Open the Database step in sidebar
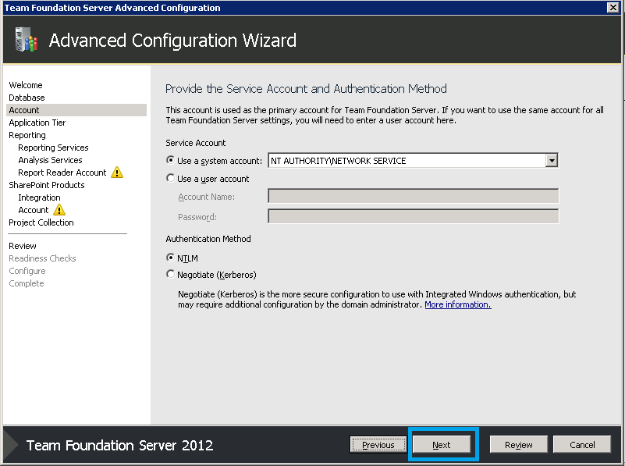 click(27, 98)
